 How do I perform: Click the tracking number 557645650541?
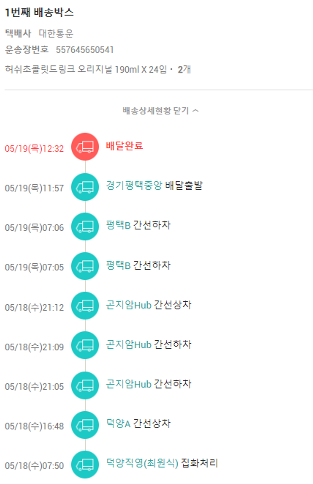pyautogui.click(x=85, y=50)
